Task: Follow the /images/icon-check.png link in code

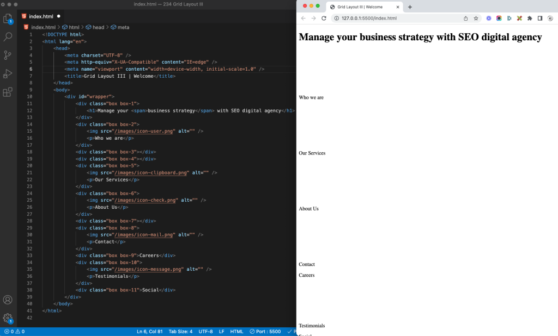Action: pyautogui.click(x=146, y=200)
